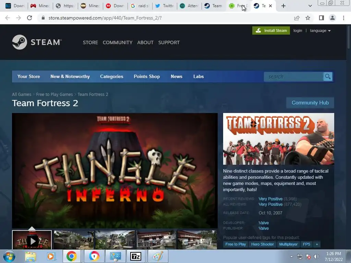Viewport: 351px width, 263px height.
Task: Open the 7-Zip taskbar icon
Action: coord(136,256)
